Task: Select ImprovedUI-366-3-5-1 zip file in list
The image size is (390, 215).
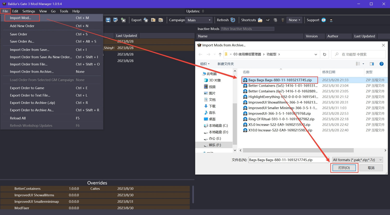Action: [x=279, y=113]
